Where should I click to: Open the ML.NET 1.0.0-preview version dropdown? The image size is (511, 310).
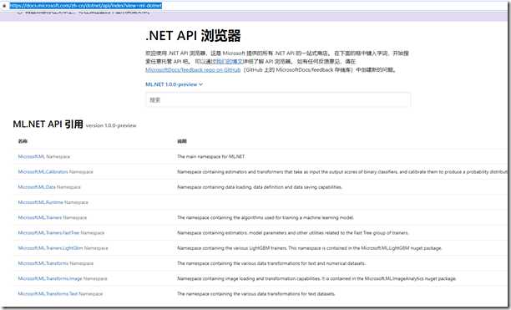pos(174,84)
